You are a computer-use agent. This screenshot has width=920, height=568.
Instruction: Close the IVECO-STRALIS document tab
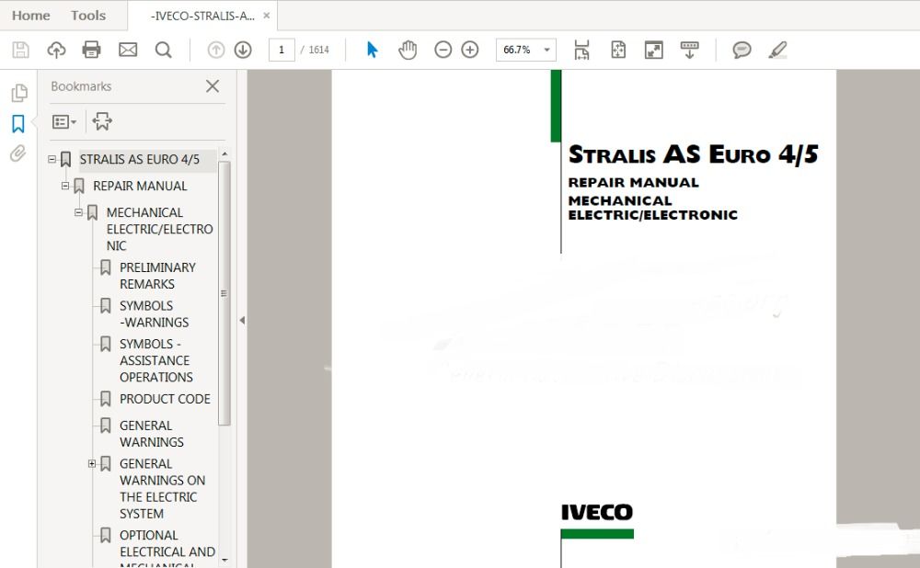267,16
